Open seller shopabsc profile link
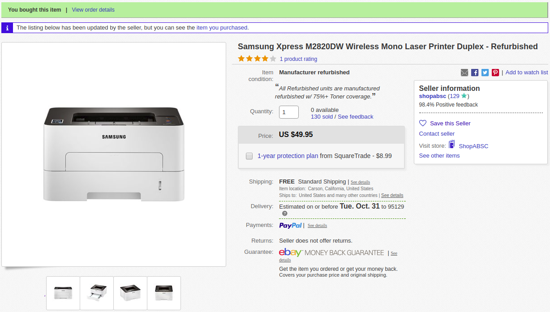Screen dimensions: 550x312 pos(433,96)
